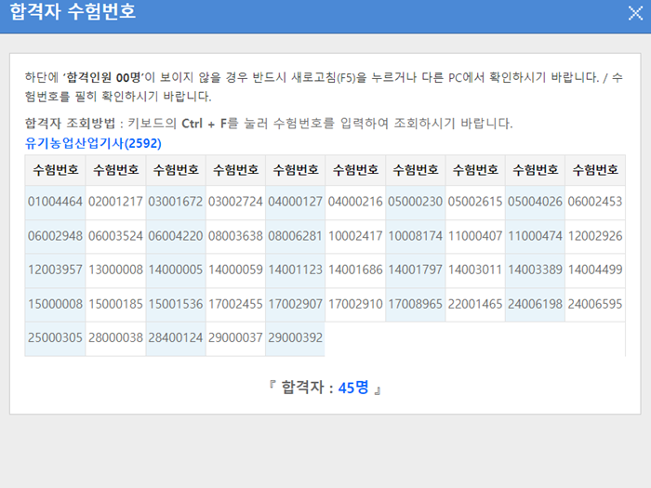651x488 pixels.
Task: Select exam number 14003389
Action: 535,270
